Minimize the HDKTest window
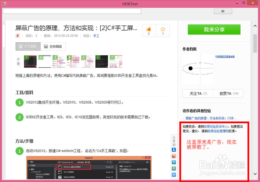Viewport: 260px width, 182px height. click(x=237, y=3)
